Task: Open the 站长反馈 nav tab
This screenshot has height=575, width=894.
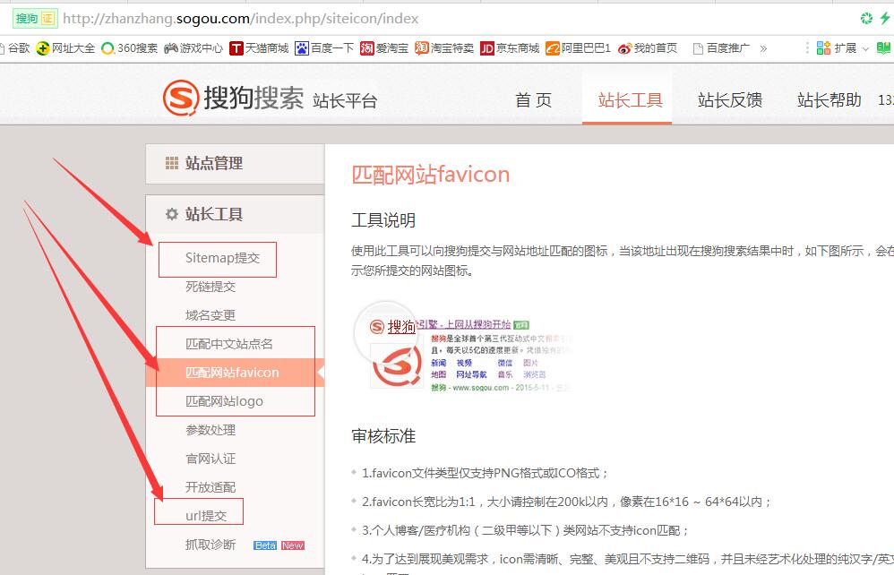Action: [730, 100]
